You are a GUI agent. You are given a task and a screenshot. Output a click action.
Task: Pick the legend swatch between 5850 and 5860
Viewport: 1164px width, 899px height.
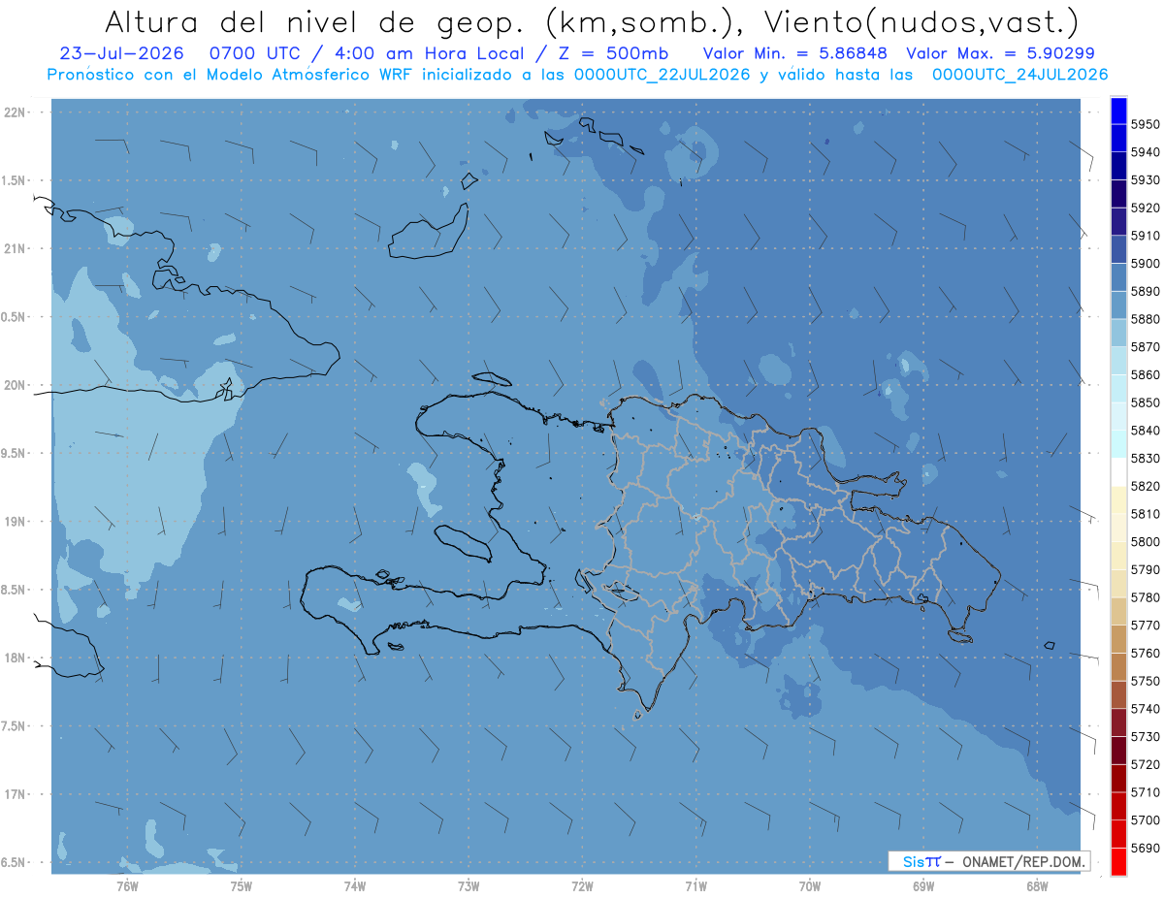[x=1118, y=388]
